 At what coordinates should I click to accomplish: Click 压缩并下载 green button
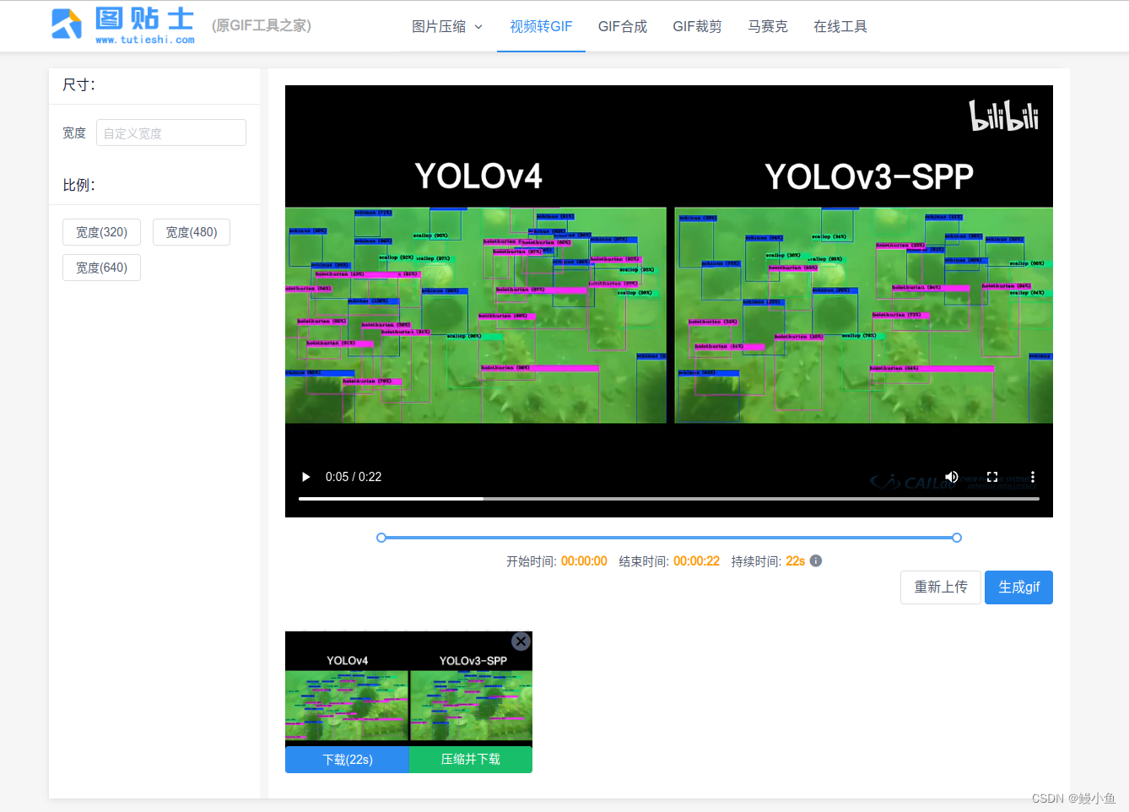[x=471, y=760]
